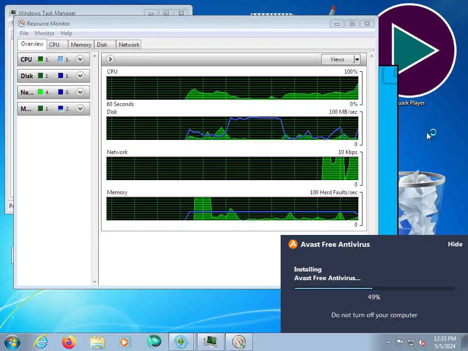Open the Windows Start menu
The image size is (468, 351).
(12, 342)
